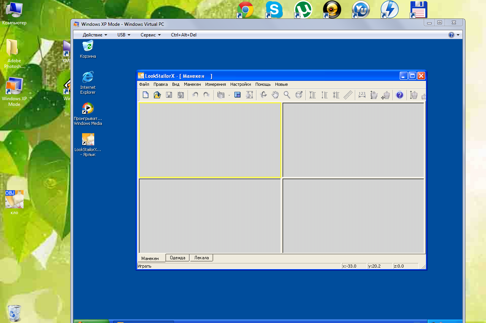Click the 123 dimension measurement icon
The image size is (486, 323).
pos(362,95)
